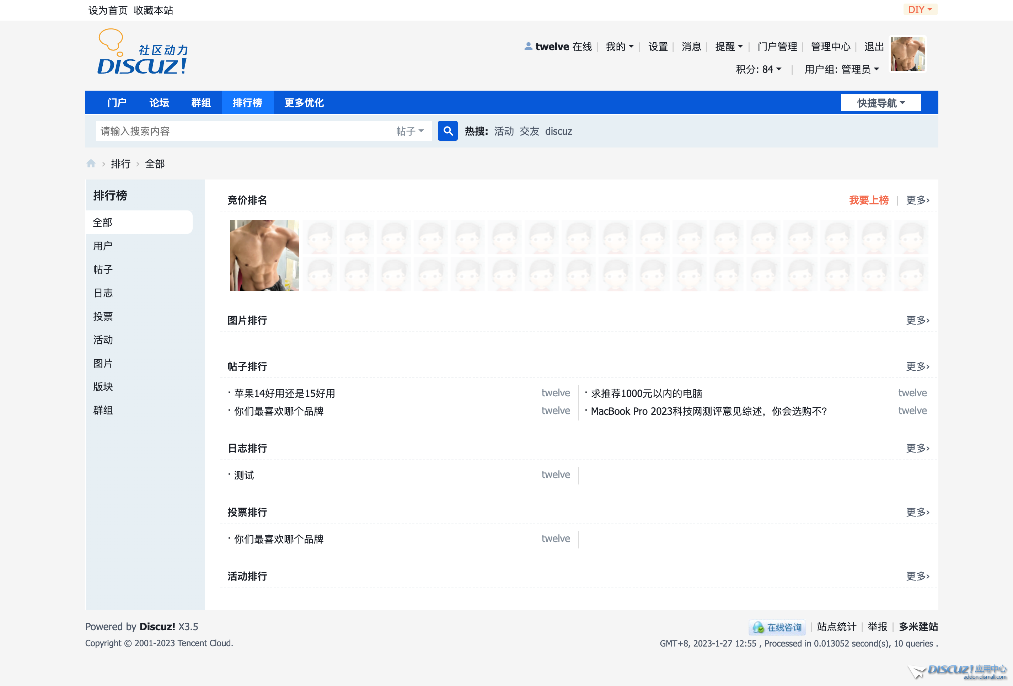Click the home icon in breadcrumb
The width and height of the screenshot is (1013, 686).
point(91,164)
